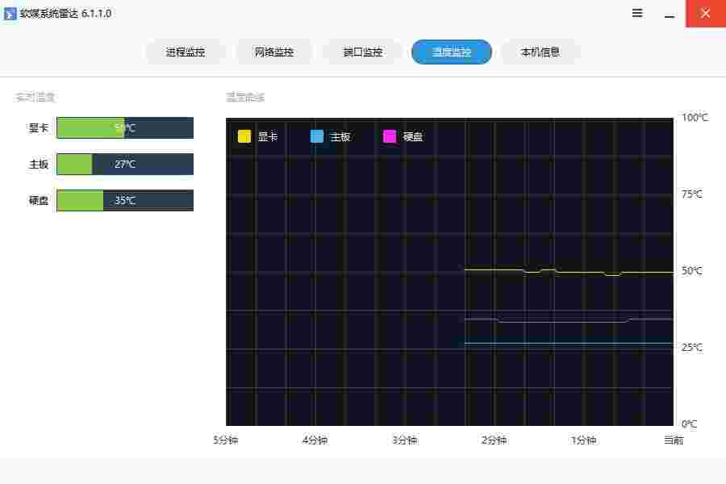The width and height of the screenshot is (726, 484).
Task: Click the 温度曲线 section heading
Action: (x=244, y=97)
